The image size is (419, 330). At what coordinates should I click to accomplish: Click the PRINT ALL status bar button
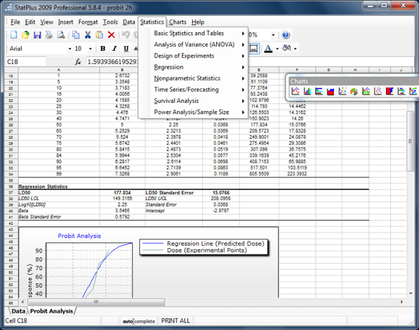pos(176,321)
